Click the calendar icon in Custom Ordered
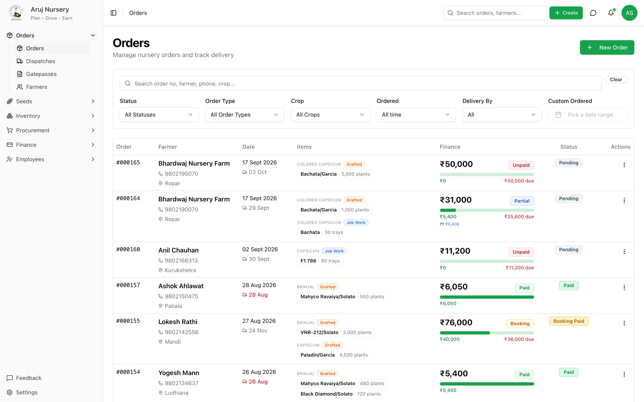Image resolution: width=644 pixels, height=402 pixels. pyautogui.click(x=558, y=115)
